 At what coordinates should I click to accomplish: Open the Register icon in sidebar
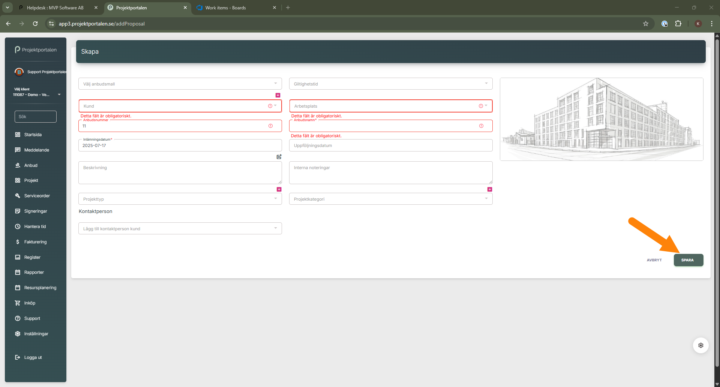(x=18, y=257)
